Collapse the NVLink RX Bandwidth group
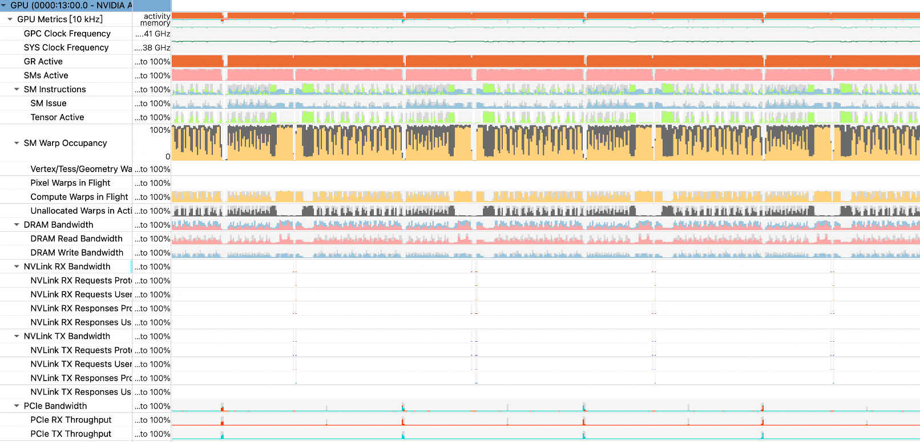 (17, 267)
